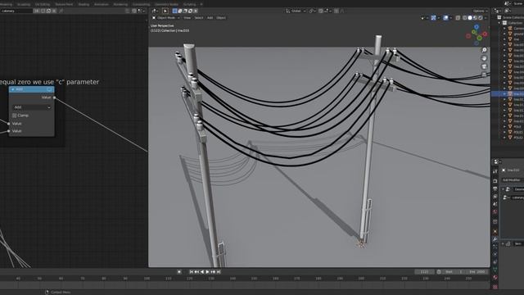The width and height of the screenshot is (524, 295).
Task: Select the ground object in outliner
Action: point(518,34)
